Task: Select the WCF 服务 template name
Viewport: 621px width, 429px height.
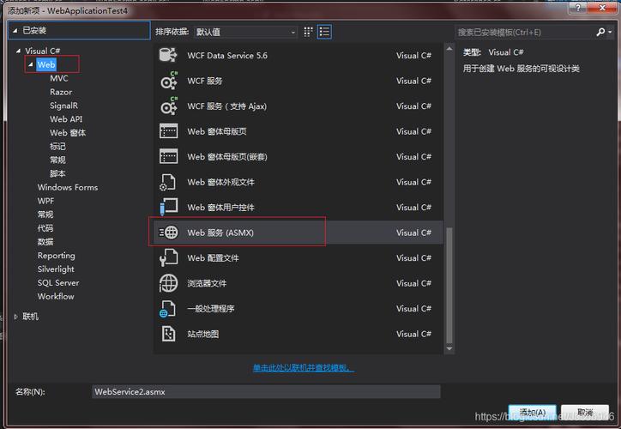Action: [205, 81]
